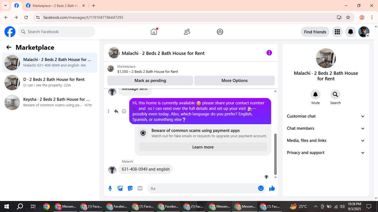Click the Find friends button
Viewport: 378px width, 212px height.
[x=315, y=32]
